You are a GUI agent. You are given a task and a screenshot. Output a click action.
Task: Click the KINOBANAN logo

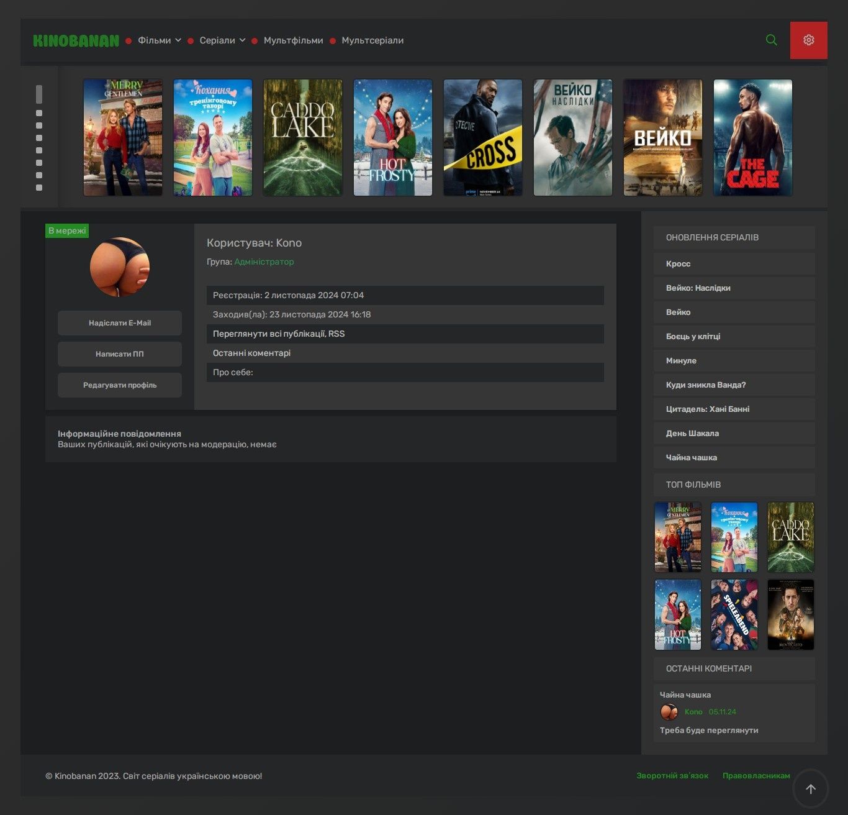[x=76, y=41]
